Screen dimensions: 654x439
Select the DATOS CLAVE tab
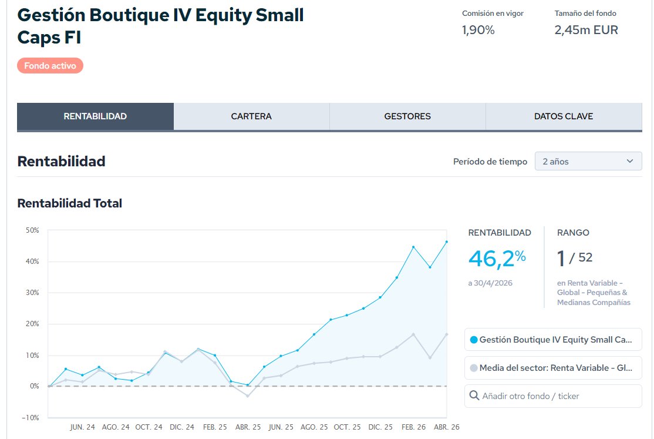point(564,116)
